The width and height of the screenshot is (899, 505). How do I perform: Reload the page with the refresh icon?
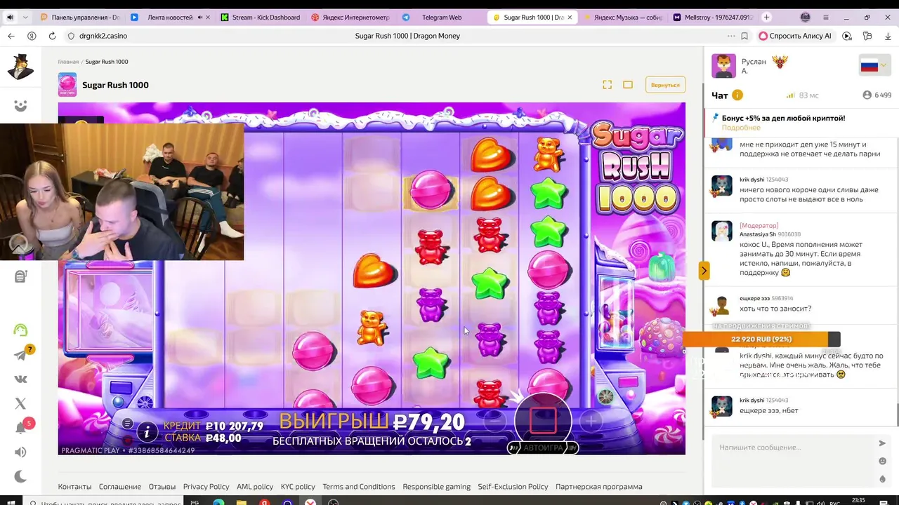click(x=52, y=36)
